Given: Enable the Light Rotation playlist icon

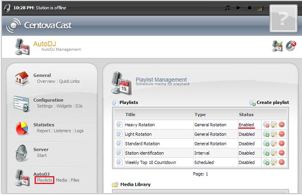Looking at the screenshot, I should (x=266, y=134).
